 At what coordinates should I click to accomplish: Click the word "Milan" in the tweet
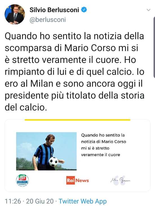[42, 84]
